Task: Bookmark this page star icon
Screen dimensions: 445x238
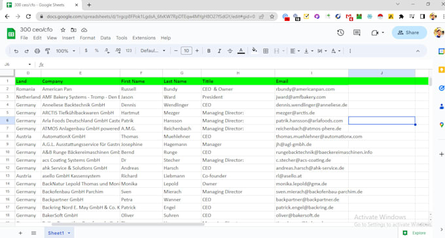Action: [272, 16]
